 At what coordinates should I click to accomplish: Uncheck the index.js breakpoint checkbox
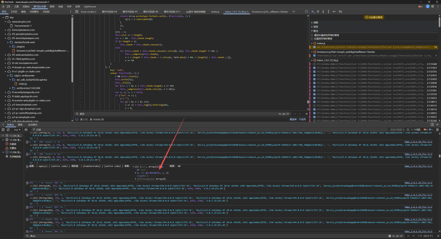(314, 47)
